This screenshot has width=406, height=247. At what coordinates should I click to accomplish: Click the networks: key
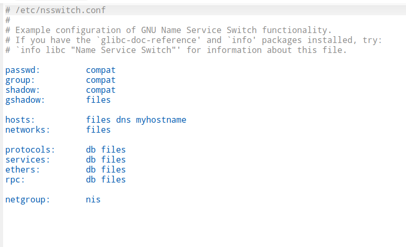(x=27, y=130)
